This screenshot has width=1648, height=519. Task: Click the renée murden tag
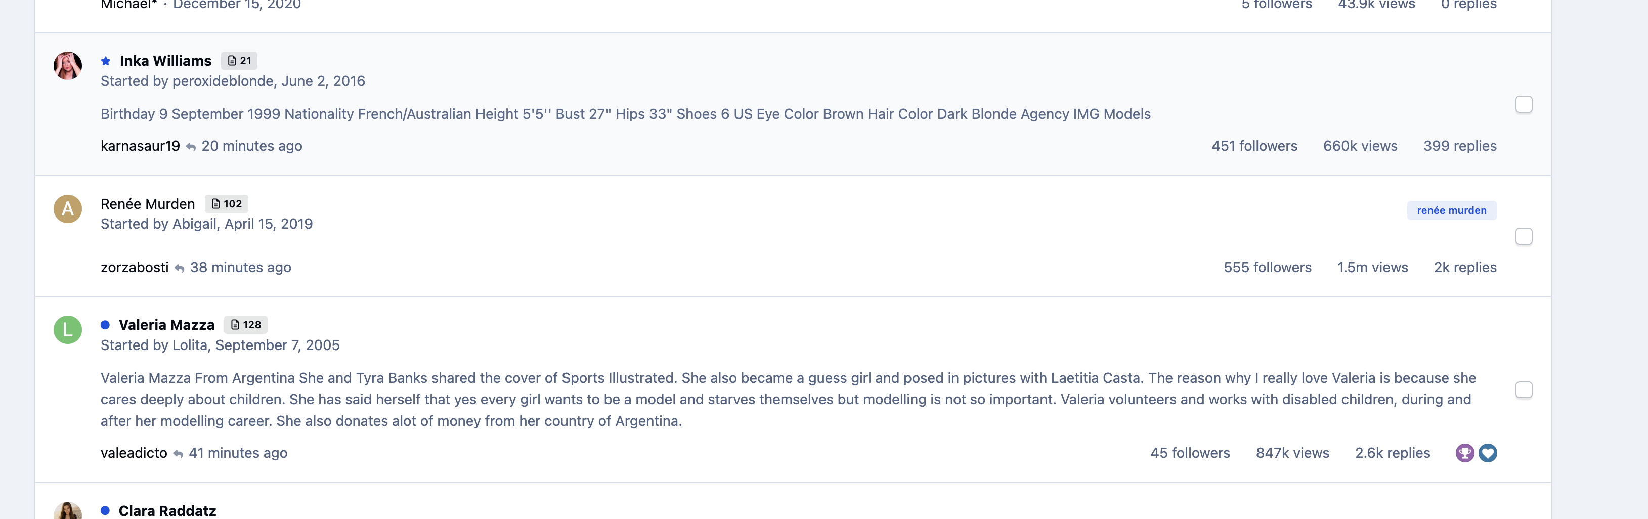1451,210
